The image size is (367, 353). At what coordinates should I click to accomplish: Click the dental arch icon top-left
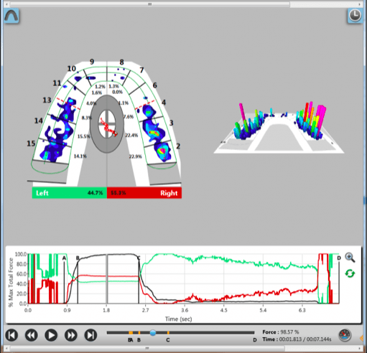click(x=11, y=16)
